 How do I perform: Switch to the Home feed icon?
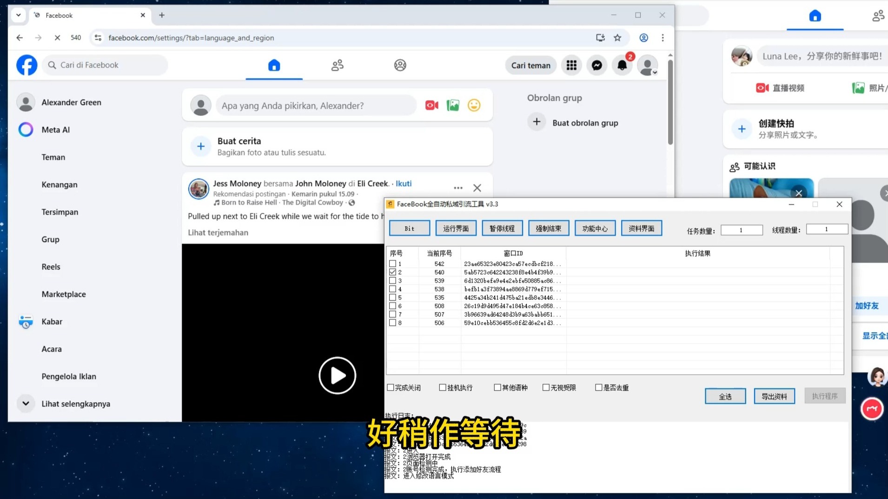(x=274, y=66)
